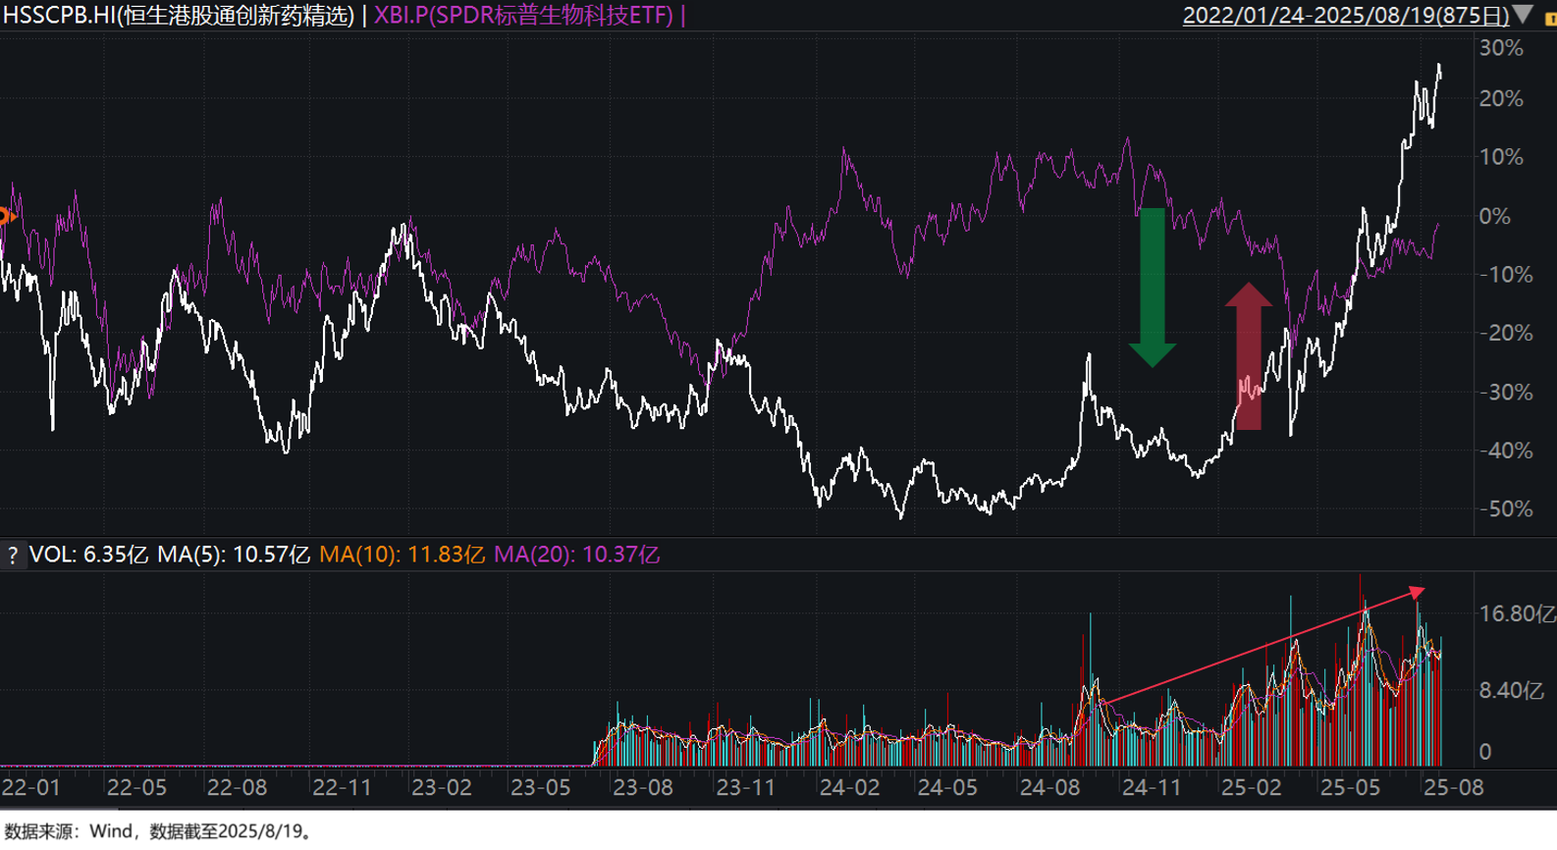Viewport: 1557px width, 850px height.
Task: Click the 24-05 date on time axis
Action: (x=948, y=788)
